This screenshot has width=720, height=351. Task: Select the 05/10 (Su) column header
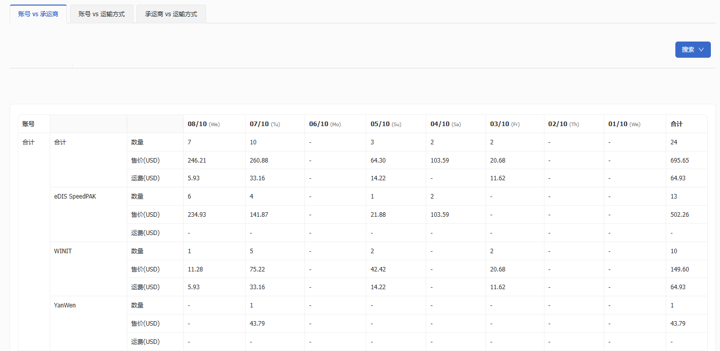386,124
